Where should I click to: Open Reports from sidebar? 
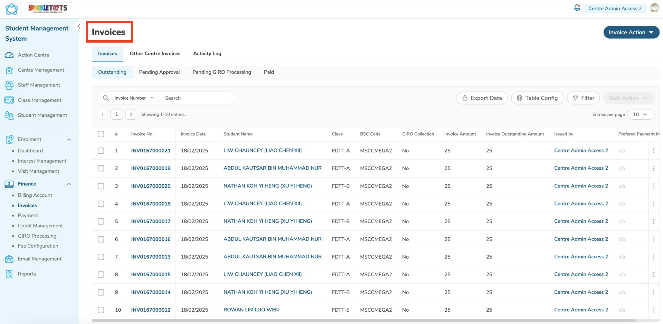pos(27,274)
